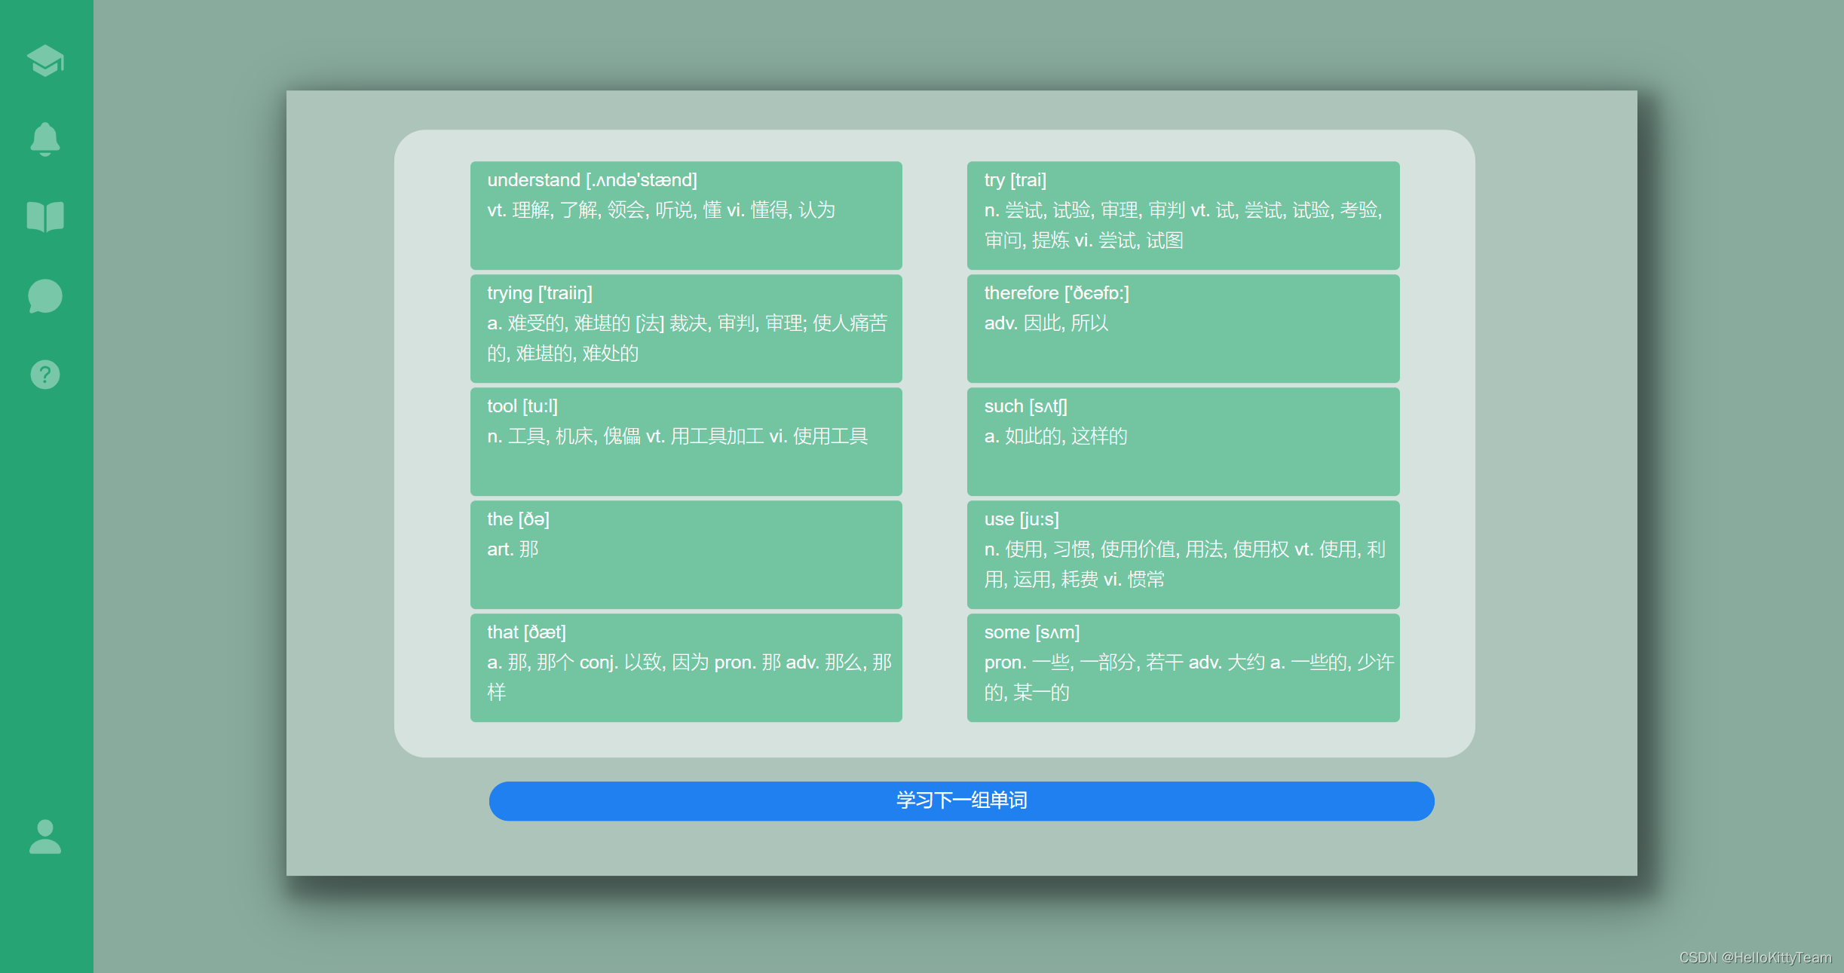Select the 'therefore' word card
1844x973 pixels.
[1183, 328]
